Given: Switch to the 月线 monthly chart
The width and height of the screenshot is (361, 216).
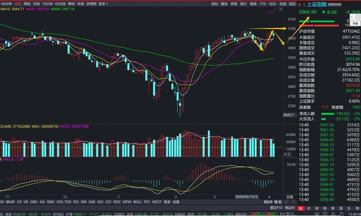Looking at the screenshot, I should pos(36,4).
